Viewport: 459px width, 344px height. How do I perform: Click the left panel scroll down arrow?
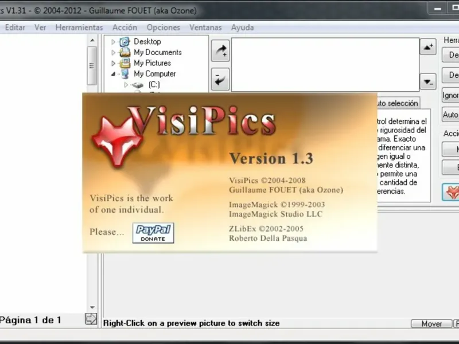pos(92,307)
